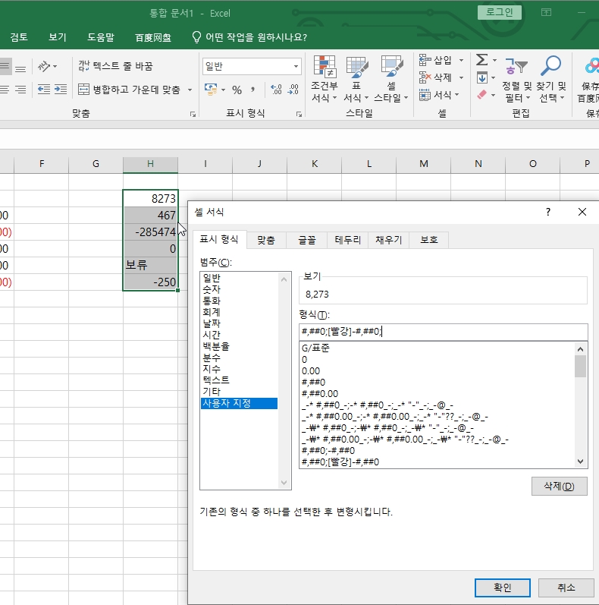Select the 사용자 지정 category
Image resolution: width=599 pixels, height=605 pixels.
point(239,403)
